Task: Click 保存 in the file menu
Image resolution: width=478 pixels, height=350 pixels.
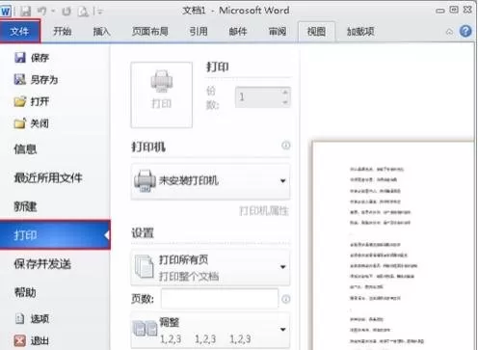Action: (x=40, y=58)
